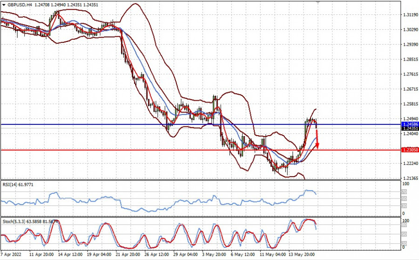Click the 7 Apr 2022 date label

pos(11,254)
